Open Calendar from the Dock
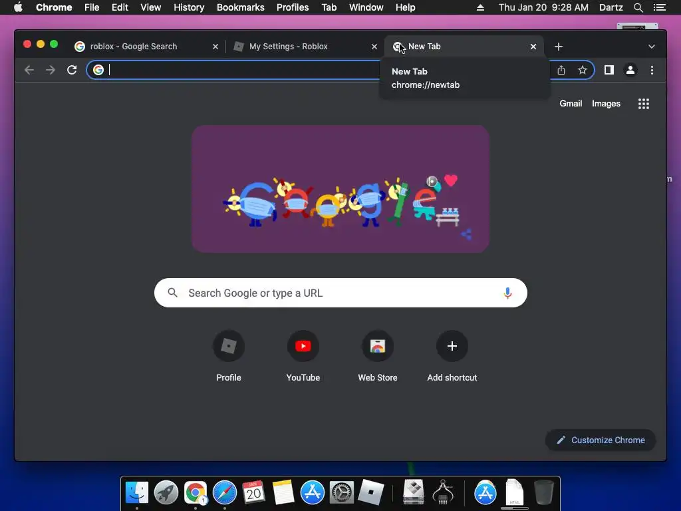This screenshot has width=681, height=511. [253, 492]
